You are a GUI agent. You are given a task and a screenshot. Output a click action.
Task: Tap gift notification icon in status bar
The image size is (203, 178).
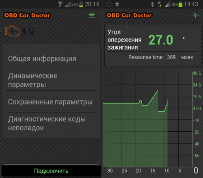coord(117,4)
